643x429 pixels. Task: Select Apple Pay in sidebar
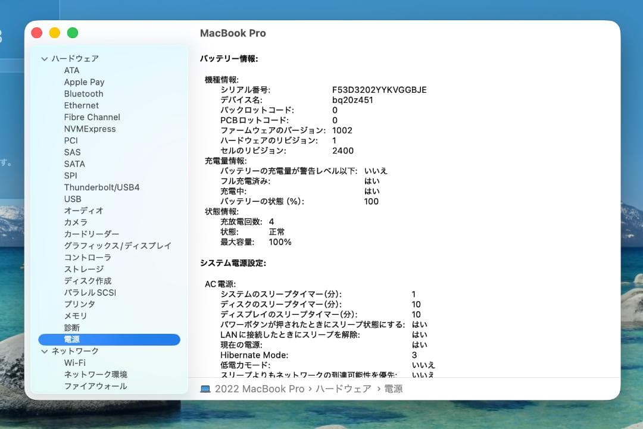pyautogui.click(x=84, y=82)
